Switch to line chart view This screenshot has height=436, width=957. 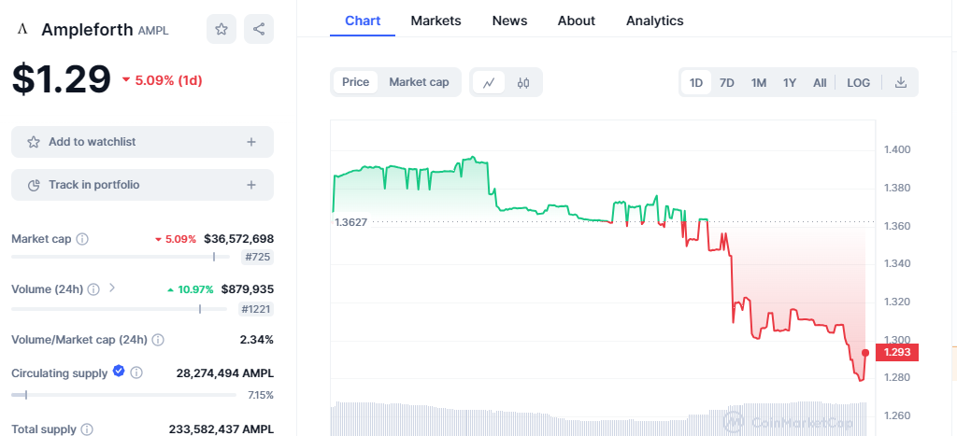(x=488, y=83)
